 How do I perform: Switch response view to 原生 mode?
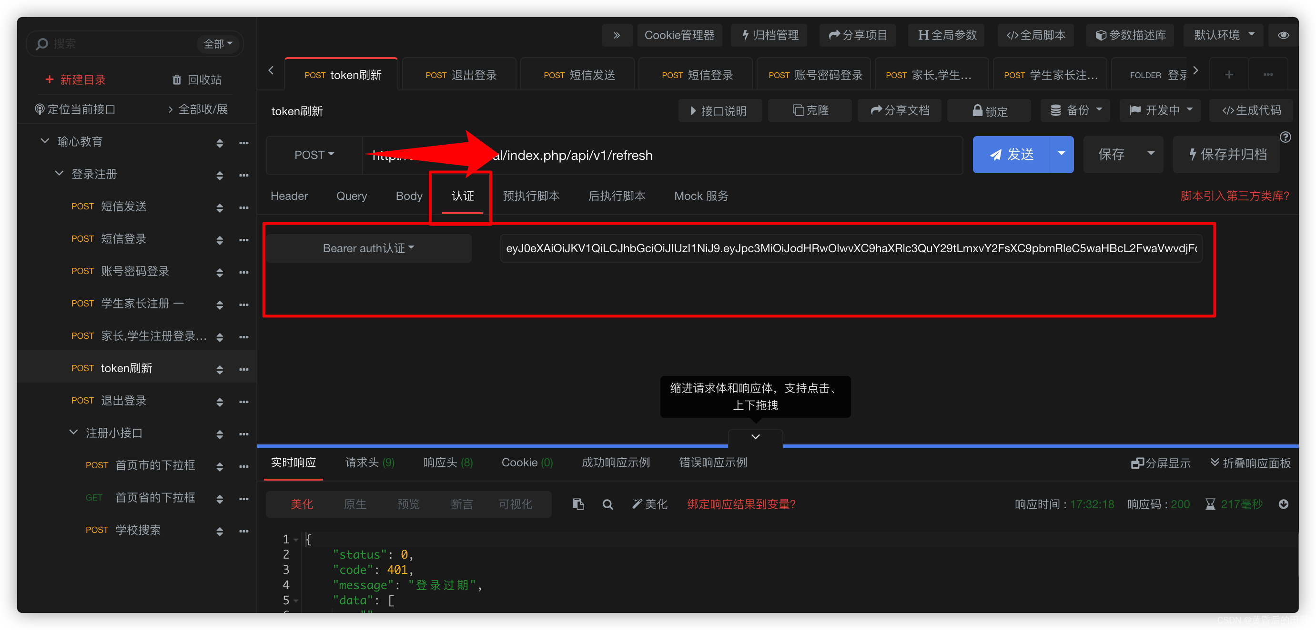(355, 504)
